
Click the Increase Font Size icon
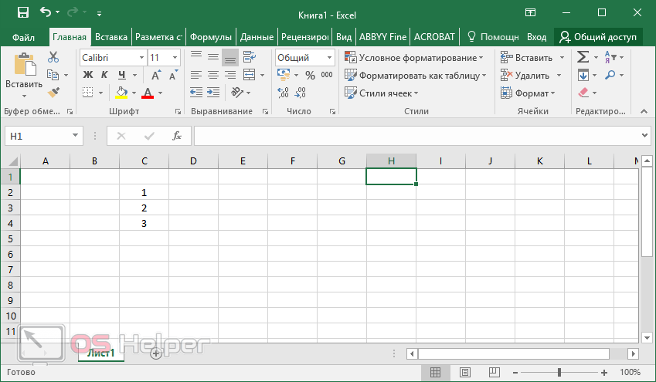[155, 76]
